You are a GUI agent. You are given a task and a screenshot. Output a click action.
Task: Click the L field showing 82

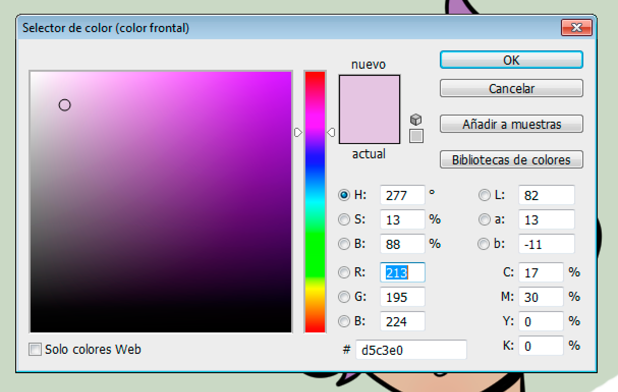point(546,195)
